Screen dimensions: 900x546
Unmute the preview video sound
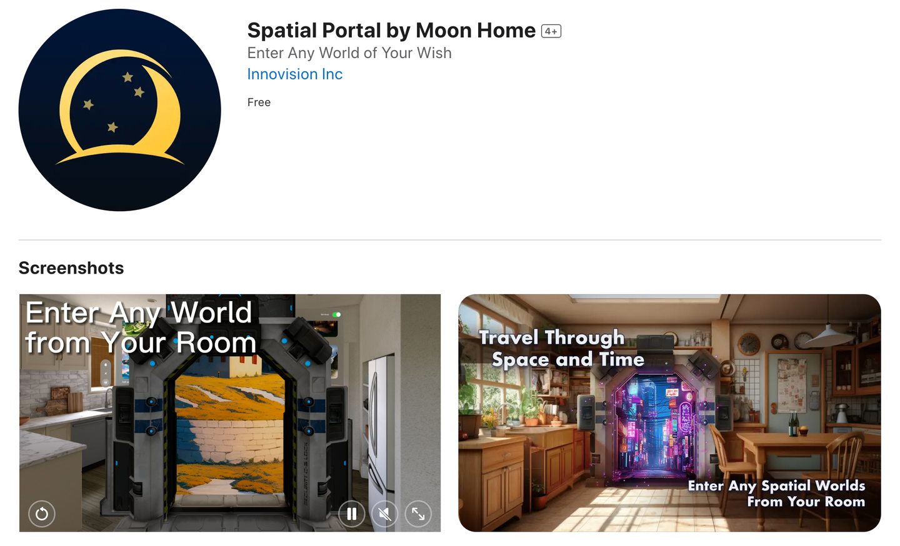(385, 514)
